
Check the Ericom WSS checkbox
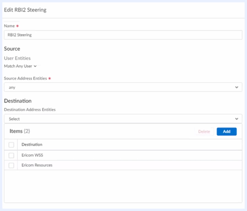(x=11, y=155)
